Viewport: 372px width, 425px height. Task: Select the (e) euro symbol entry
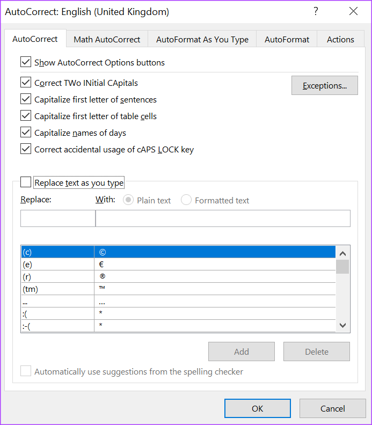click(x=57, y=264)
